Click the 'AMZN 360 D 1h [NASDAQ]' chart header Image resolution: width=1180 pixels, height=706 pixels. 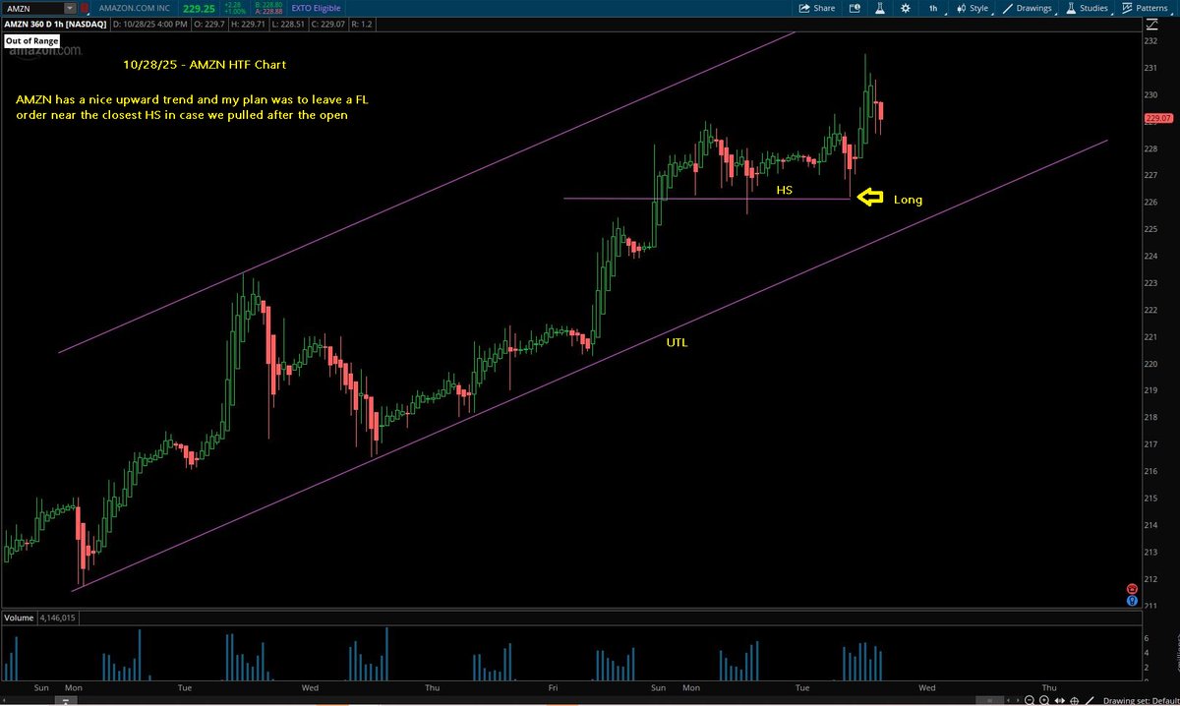[x=55, y=23]
